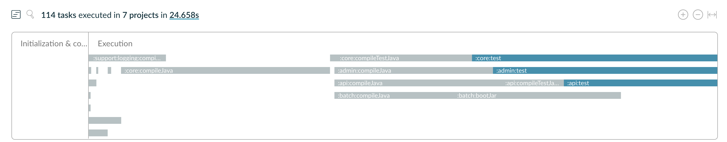
Task: Click the magnifier search icon
Action: [x=30, y=14]
